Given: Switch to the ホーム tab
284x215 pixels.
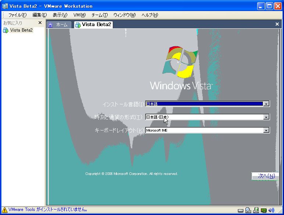Looking at the screenshot, I should click(59, 25).
